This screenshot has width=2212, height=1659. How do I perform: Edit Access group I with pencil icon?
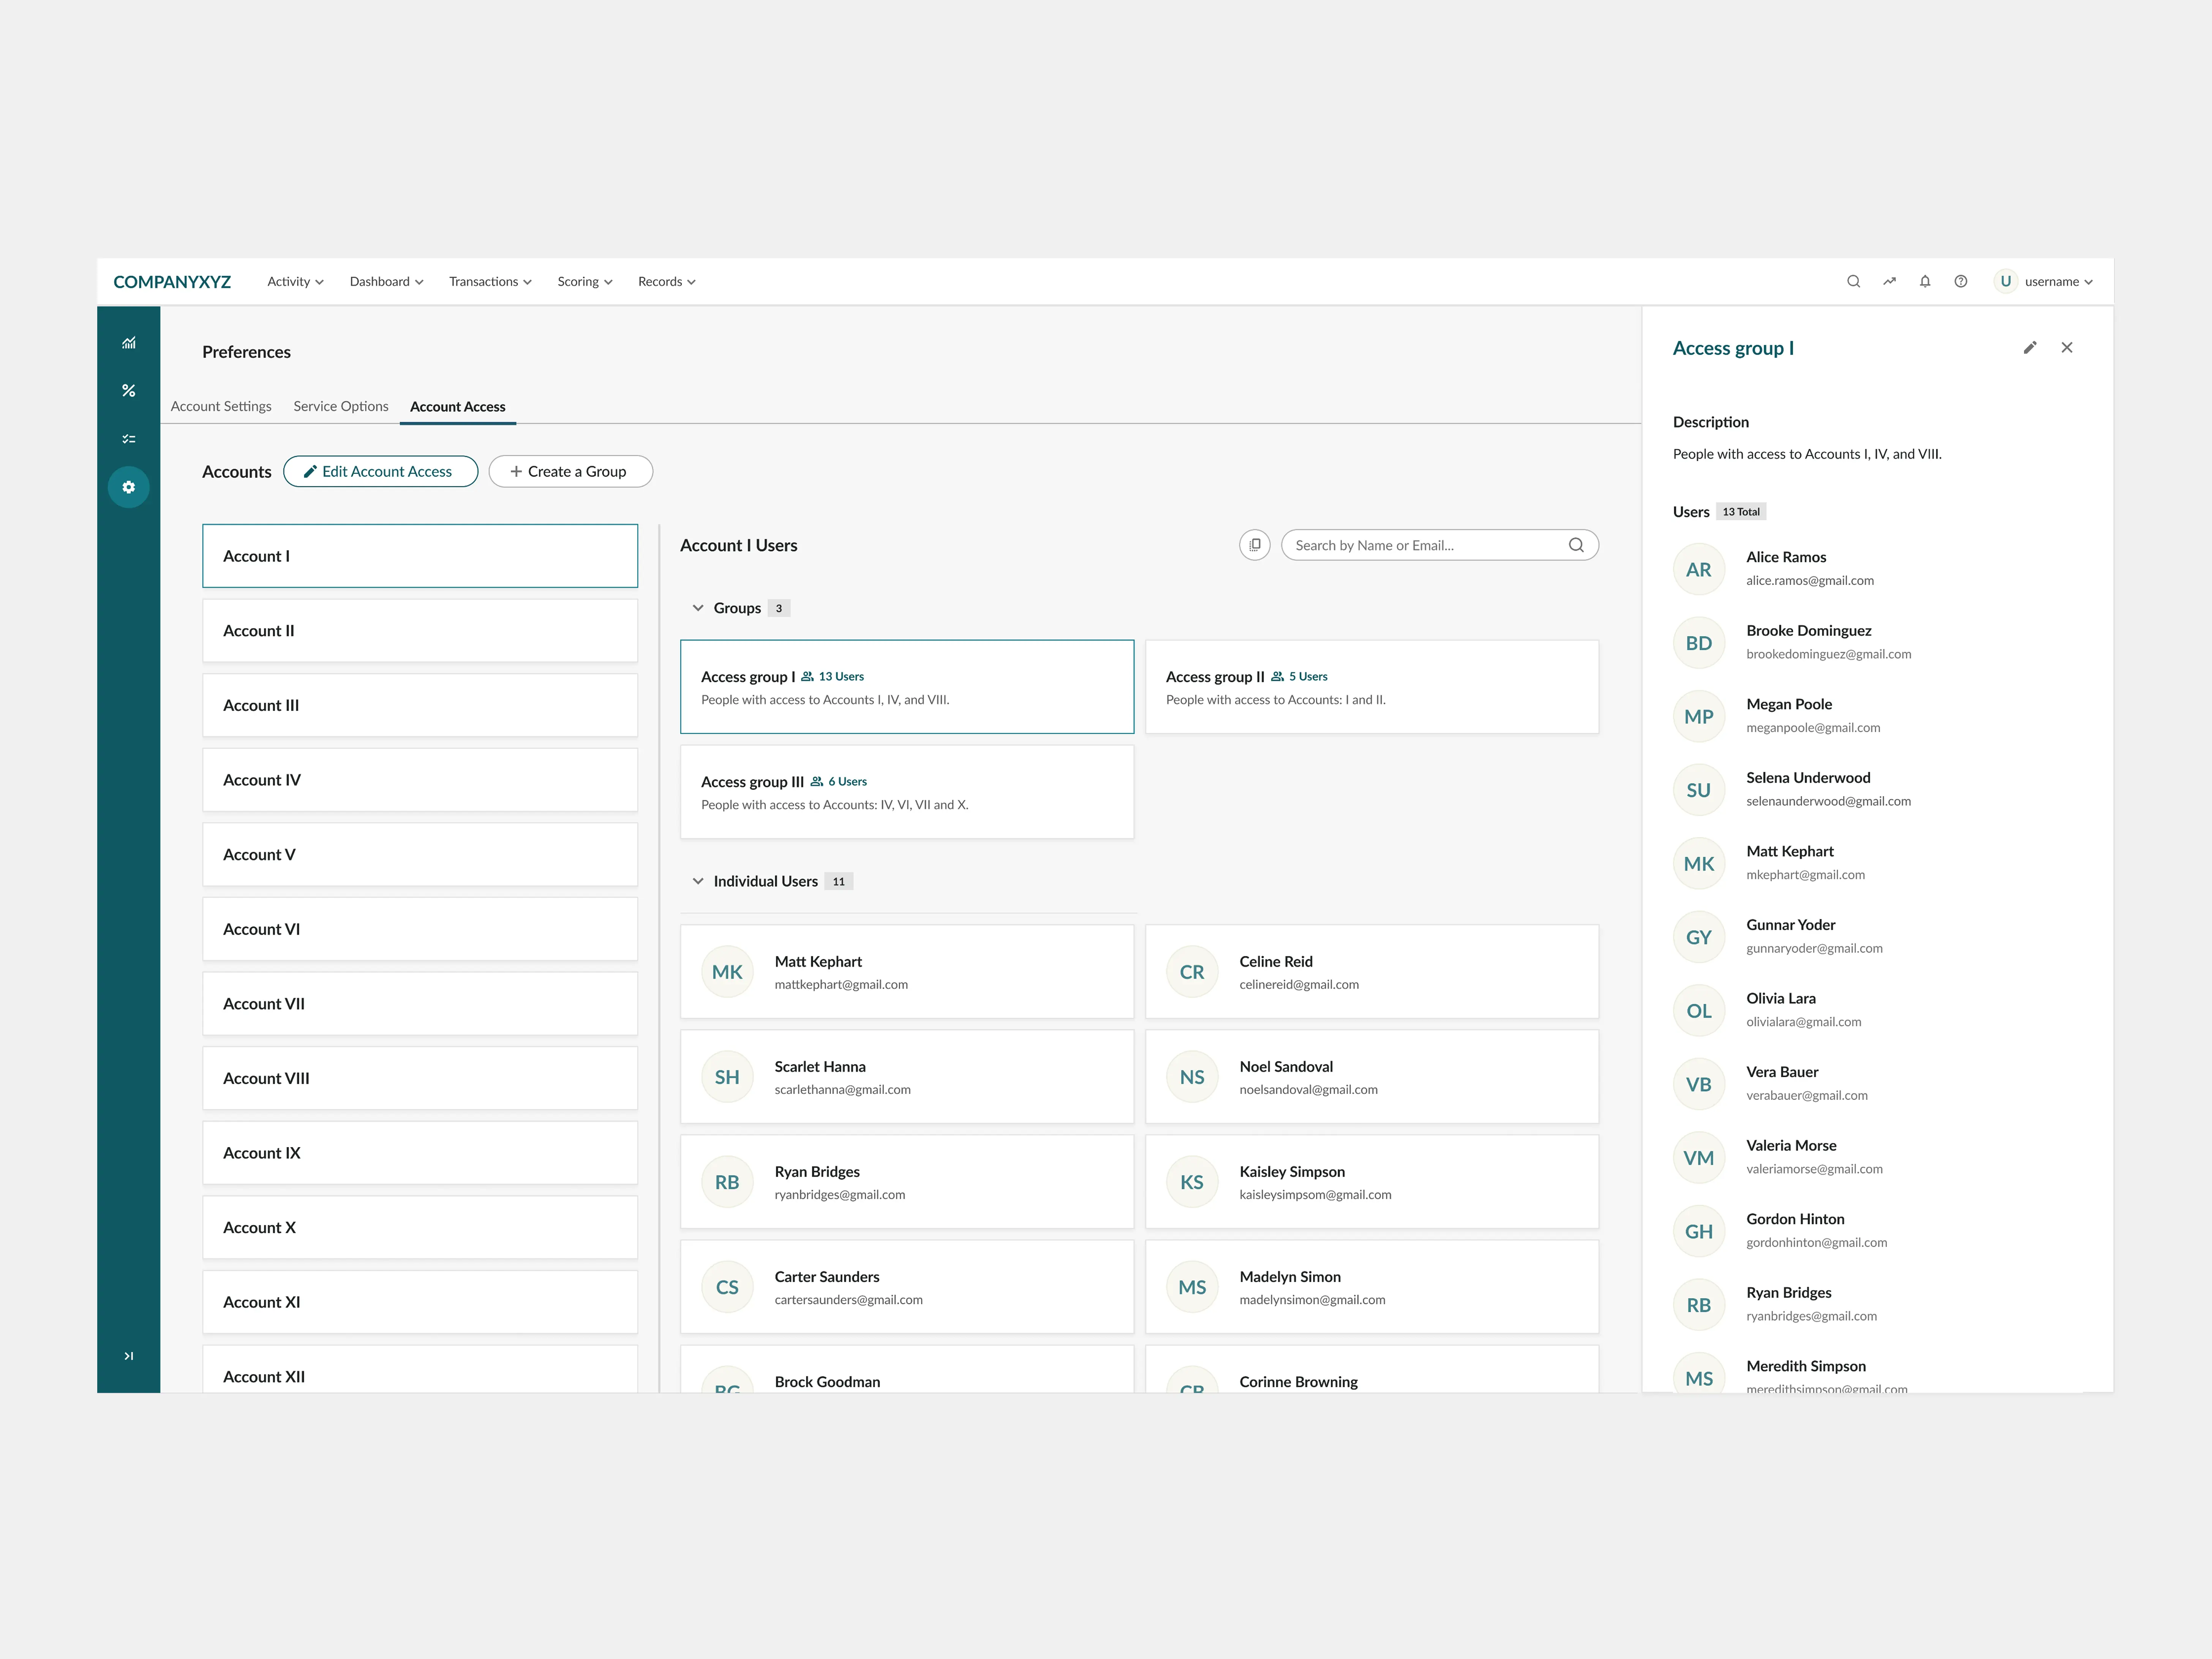point(2030,348)
